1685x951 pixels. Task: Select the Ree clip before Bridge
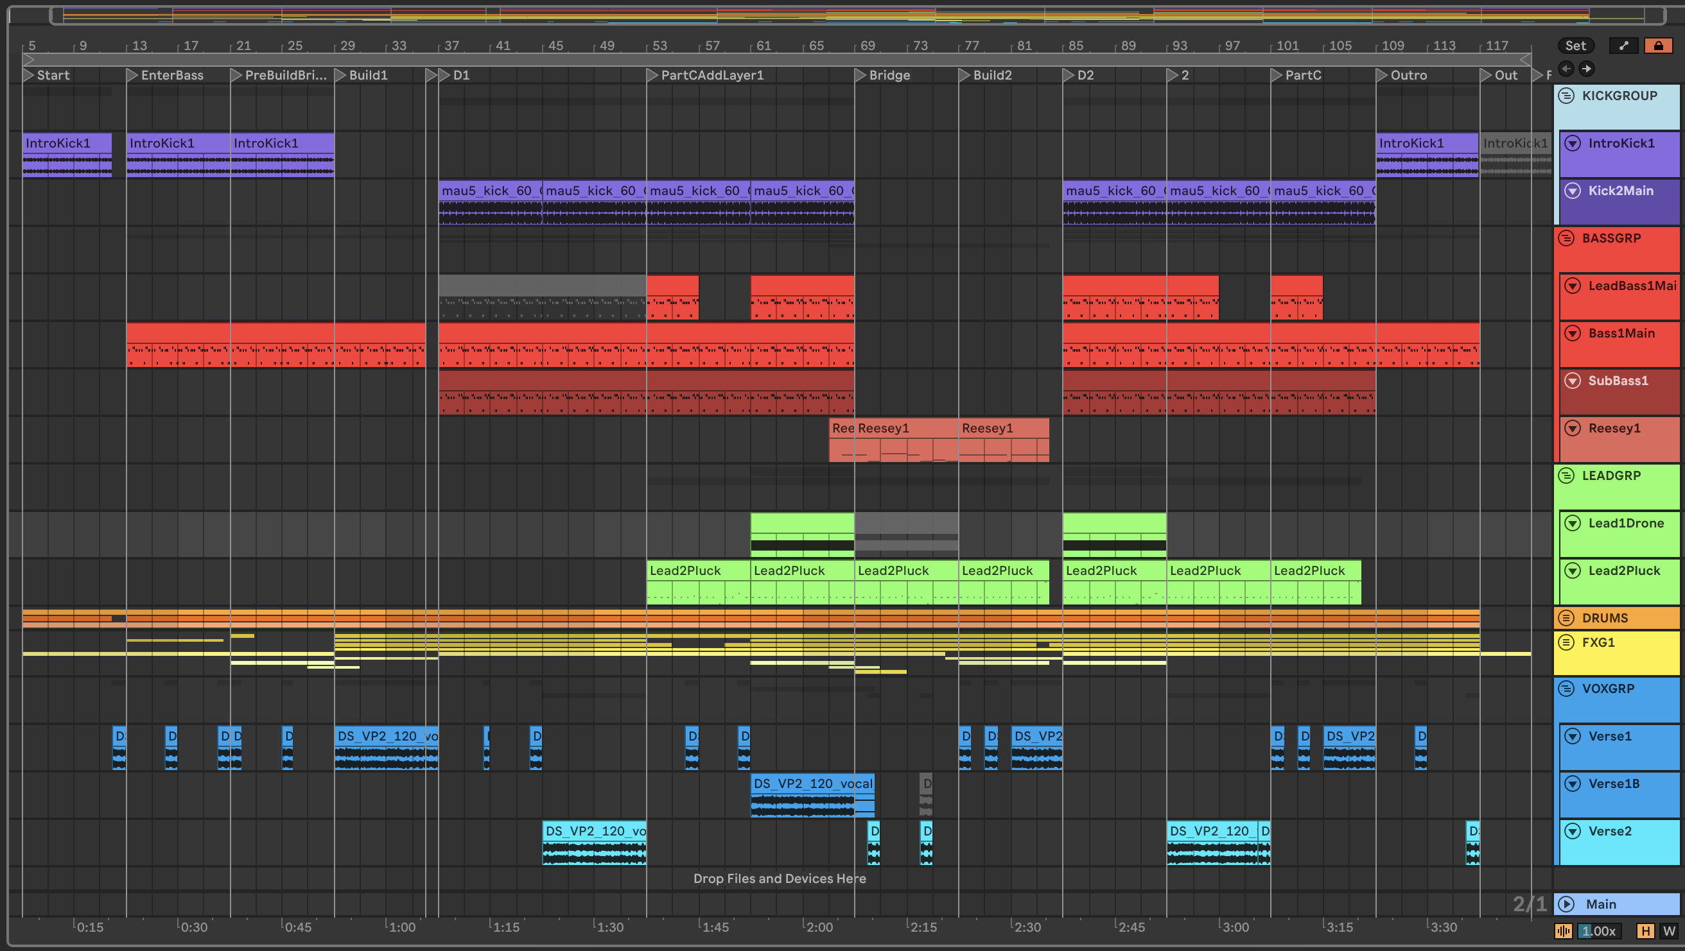842,440
